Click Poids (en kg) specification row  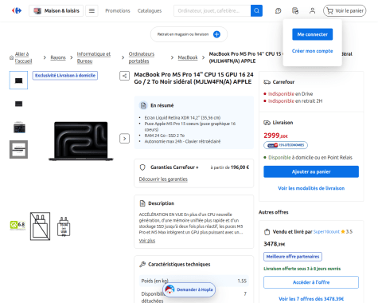coord(194,281)
